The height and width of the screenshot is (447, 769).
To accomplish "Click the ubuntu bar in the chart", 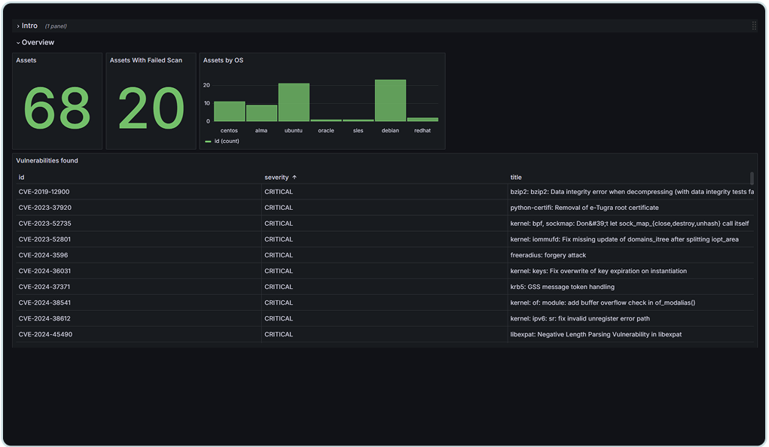I will [x=294, y=103].
